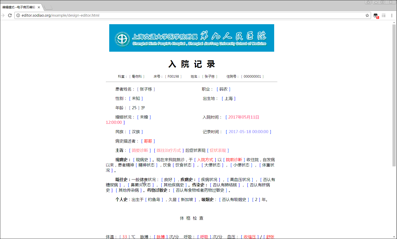Click the 症状表现 placeholder field
The height and width of the screenshot is (239, 397).
pyautogui.click(x=218, y=151)
